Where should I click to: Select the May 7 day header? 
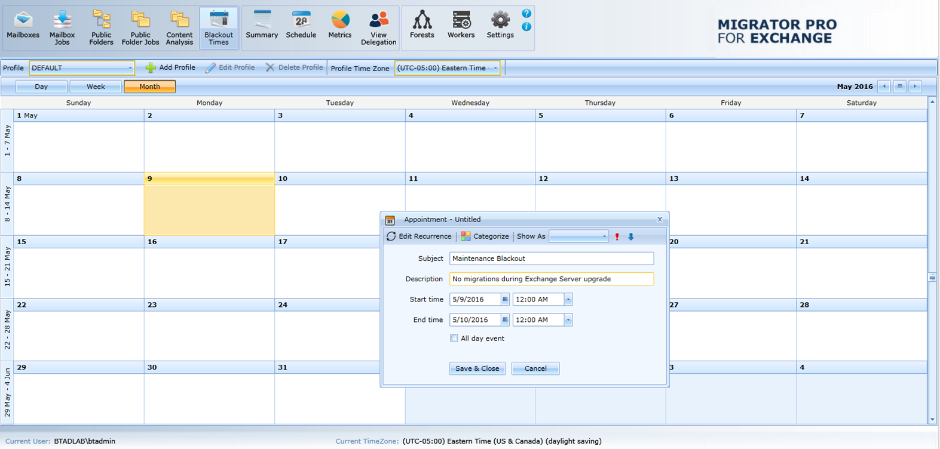(862, 115)
